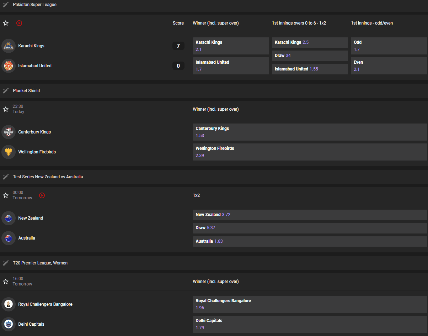Open the Plunket Shield league heading
The height and width of the screenshot is (336, 428).
[x=26, y=91]
